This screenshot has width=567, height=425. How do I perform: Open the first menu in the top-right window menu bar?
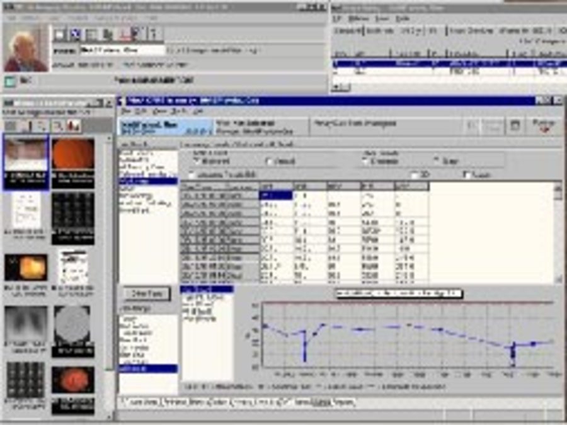(x=336, y=18)
